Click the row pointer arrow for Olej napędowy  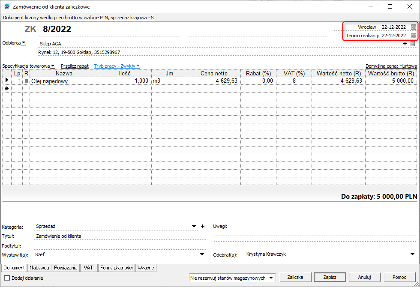tap(7, 80)
